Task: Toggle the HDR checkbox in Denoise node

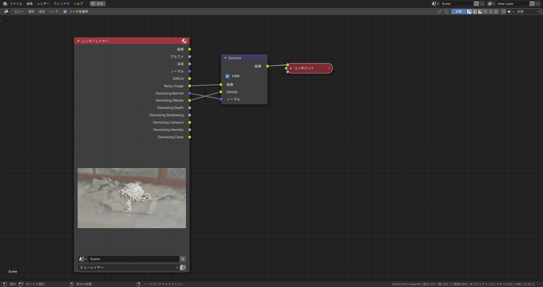Action: 228,76
